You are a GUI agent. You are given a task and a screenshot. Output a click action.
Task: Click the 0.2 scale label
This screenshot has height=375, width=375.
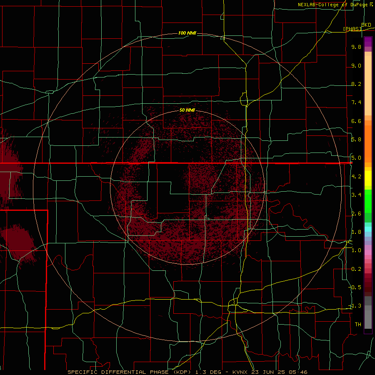356,269
